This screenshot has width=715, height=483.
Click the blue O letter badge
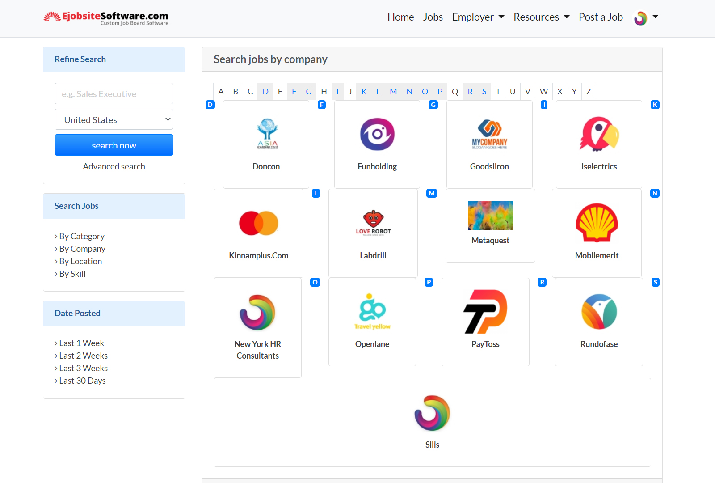coord(315,282)
